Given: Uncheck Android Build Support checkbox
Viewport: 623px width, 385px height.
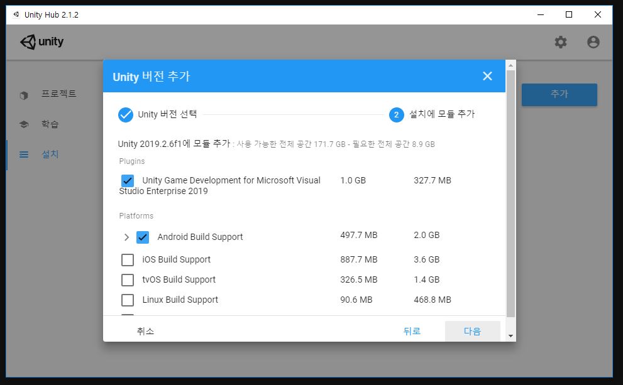Looking at the screenshot, I should (x=143, y=237).
